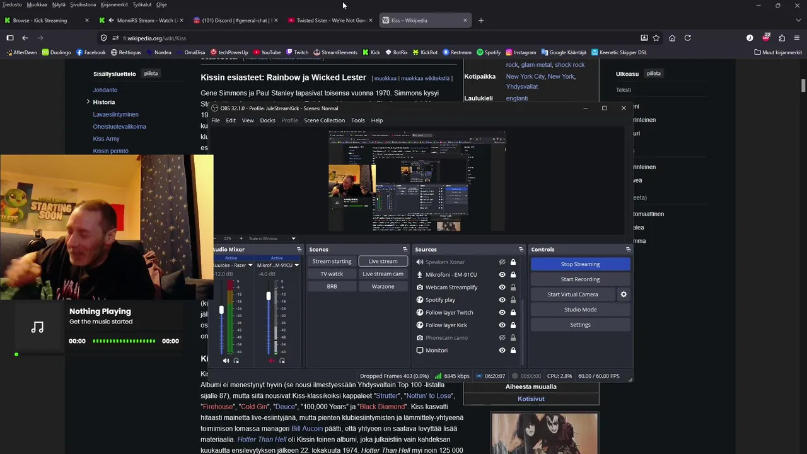This screenshot has height=454, width=807.
Task: Click the Wikipedia page vertical scrollbar
Action: point(803,85)
